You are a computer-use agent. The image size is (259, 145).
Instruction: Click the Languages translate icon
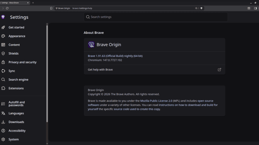[3, 113]
